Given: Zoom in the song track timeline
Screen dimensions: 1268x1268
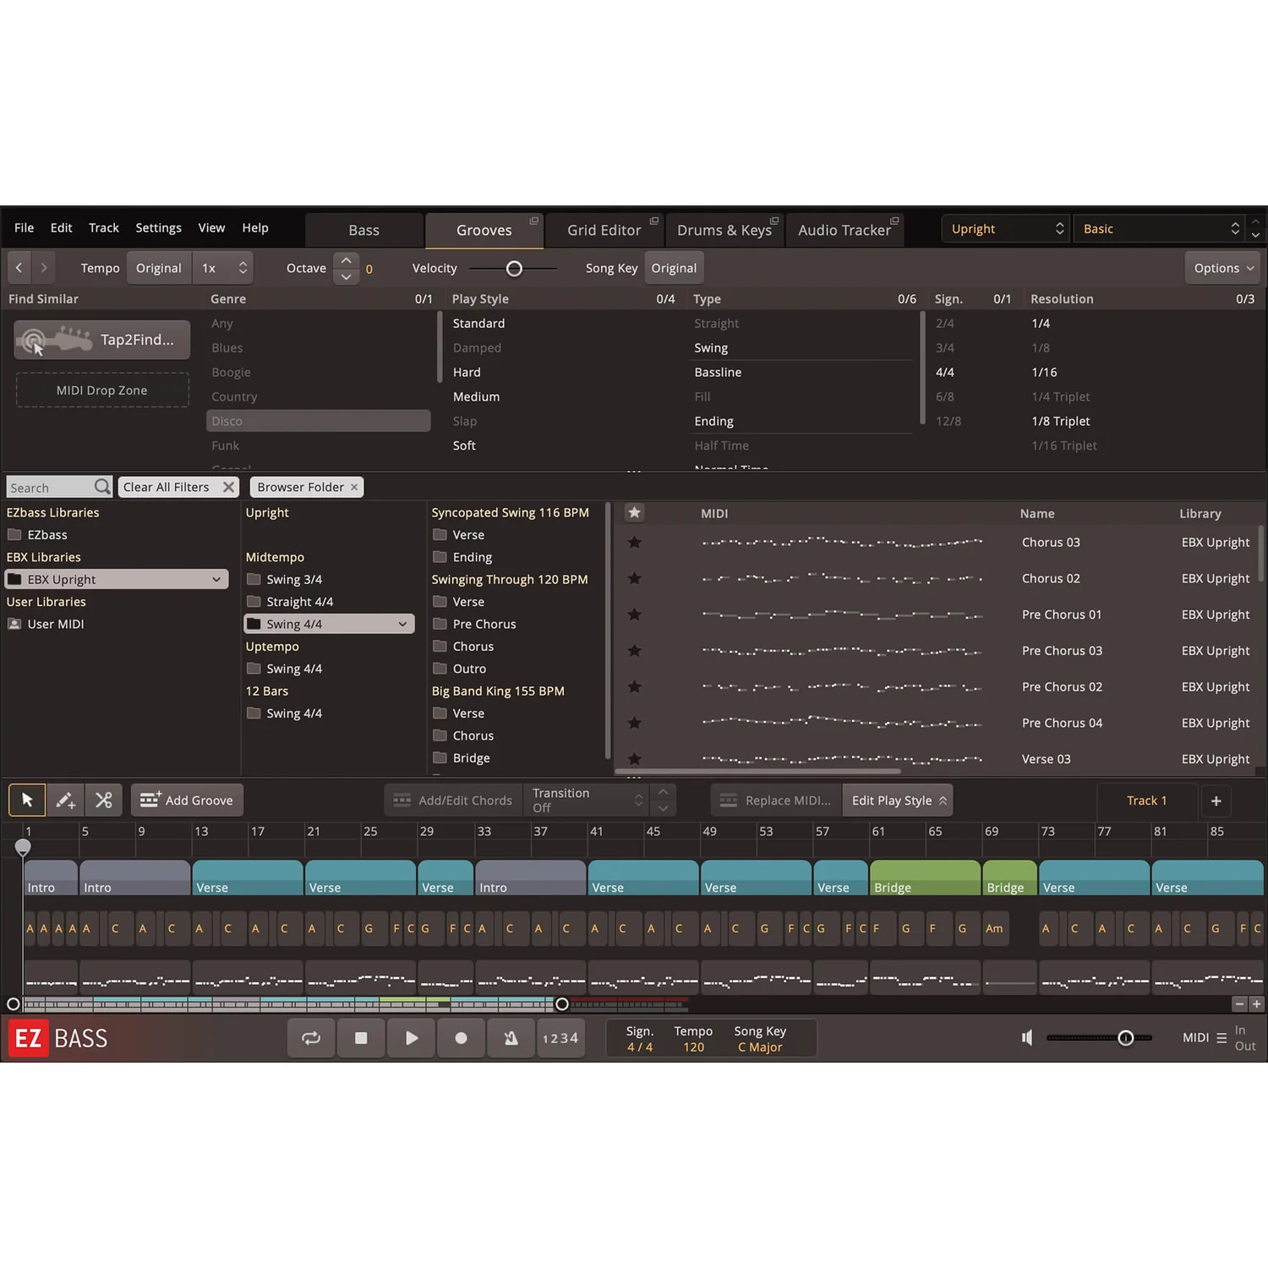Looking at the screenshot, I should coord(1256,1004).
